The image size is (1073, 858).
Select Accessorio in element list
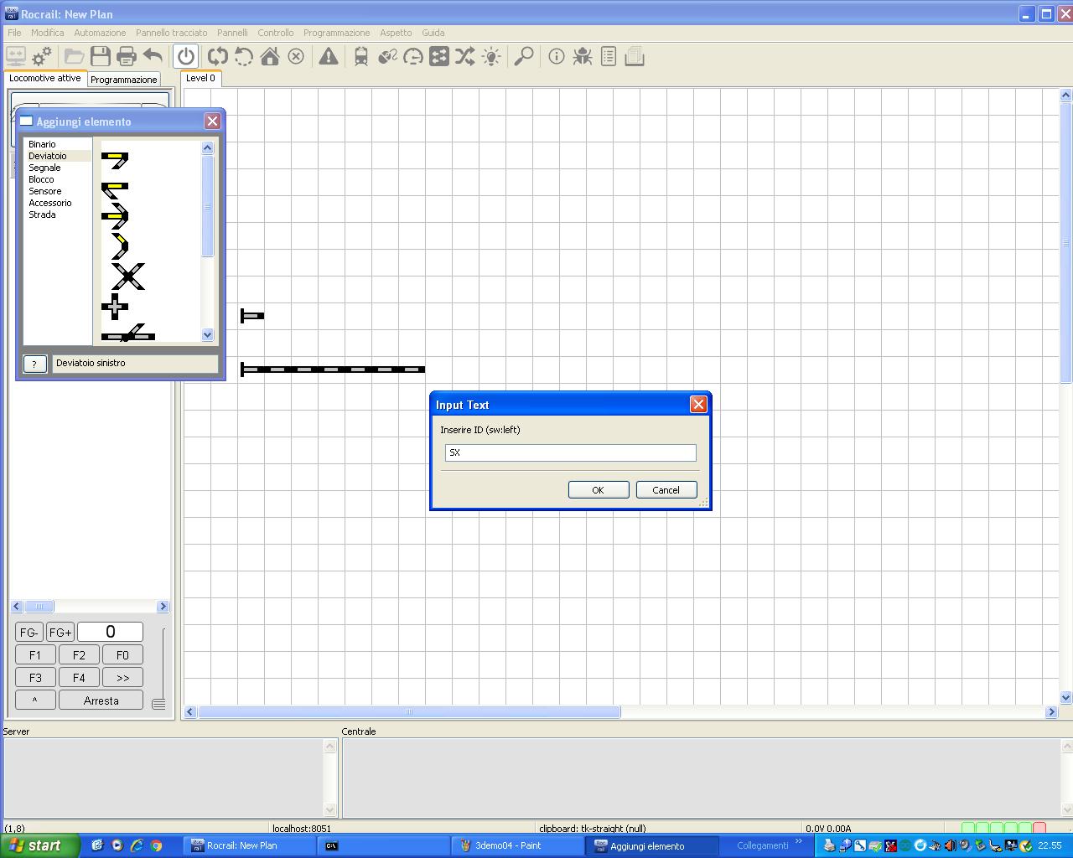(50, 203)
